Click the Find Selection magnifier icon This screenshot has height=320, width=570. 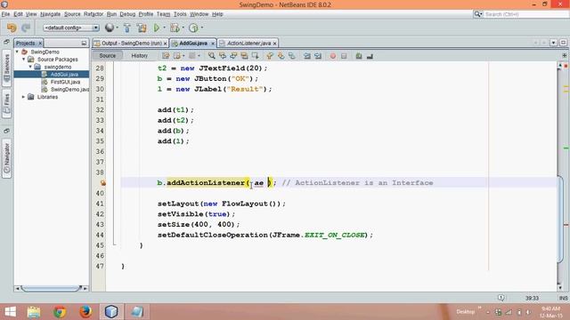pos(211,56)
